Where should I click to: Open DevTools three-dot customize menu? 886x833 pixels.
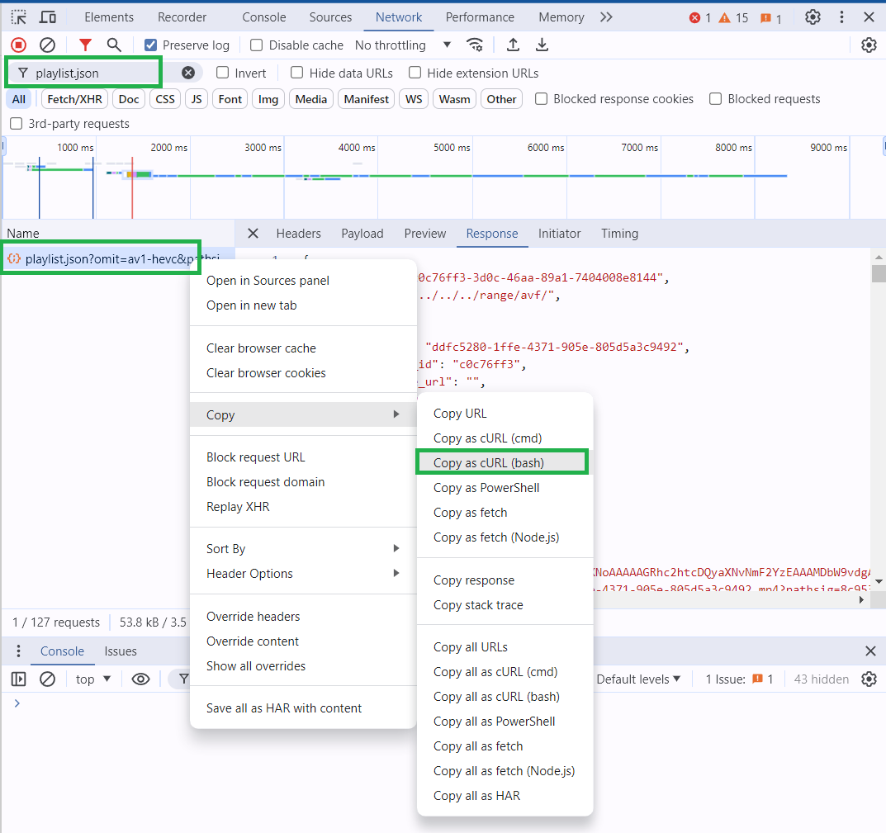click(x=841, y=17)
